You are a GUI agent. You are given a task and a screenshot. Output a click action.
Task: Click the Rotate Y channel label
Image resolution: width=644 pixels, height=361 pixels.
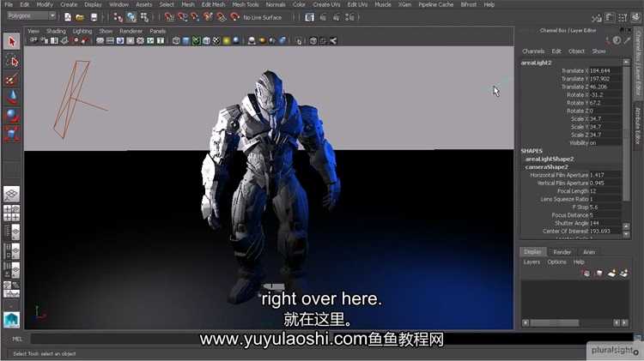pyautogui.click(x=578, y=103)
